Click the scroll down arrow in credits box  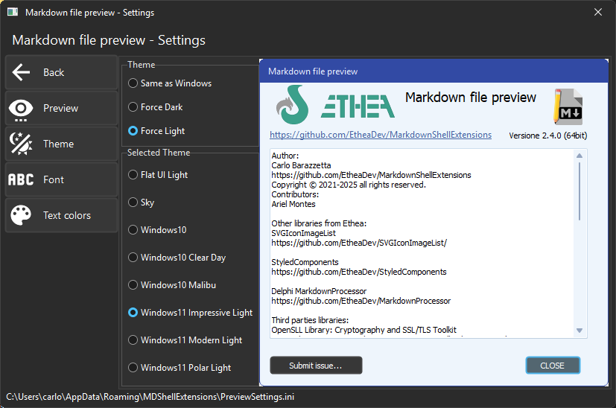point(580,331)
